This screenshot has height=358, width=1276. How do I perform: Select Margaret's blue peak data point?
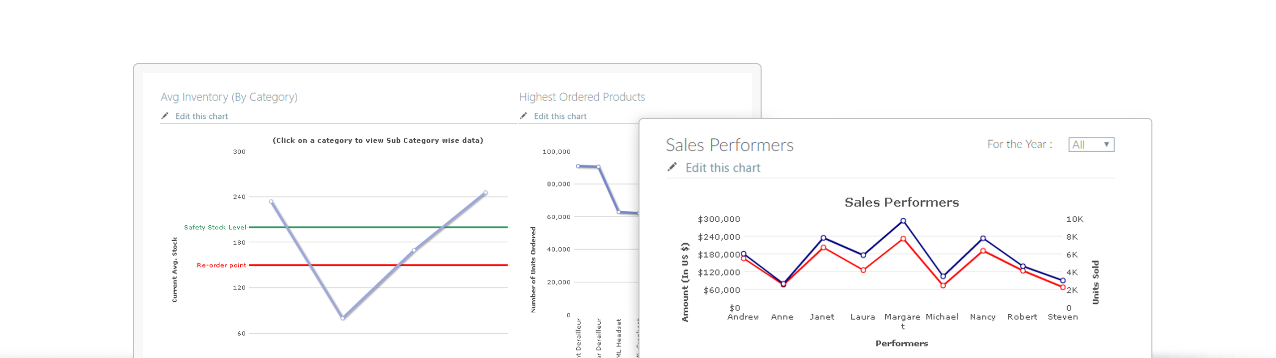tap(903, 221)
